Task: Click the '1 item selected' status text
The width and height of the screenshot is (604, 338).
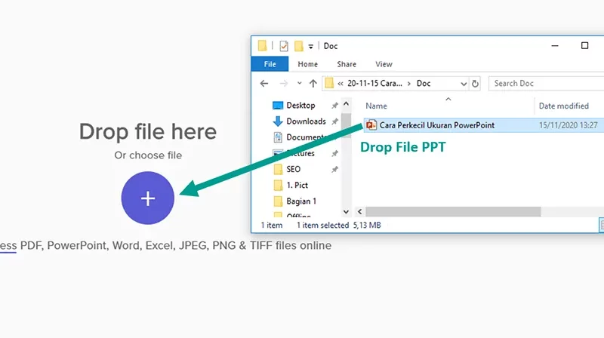Action: (x=322, y=225)
